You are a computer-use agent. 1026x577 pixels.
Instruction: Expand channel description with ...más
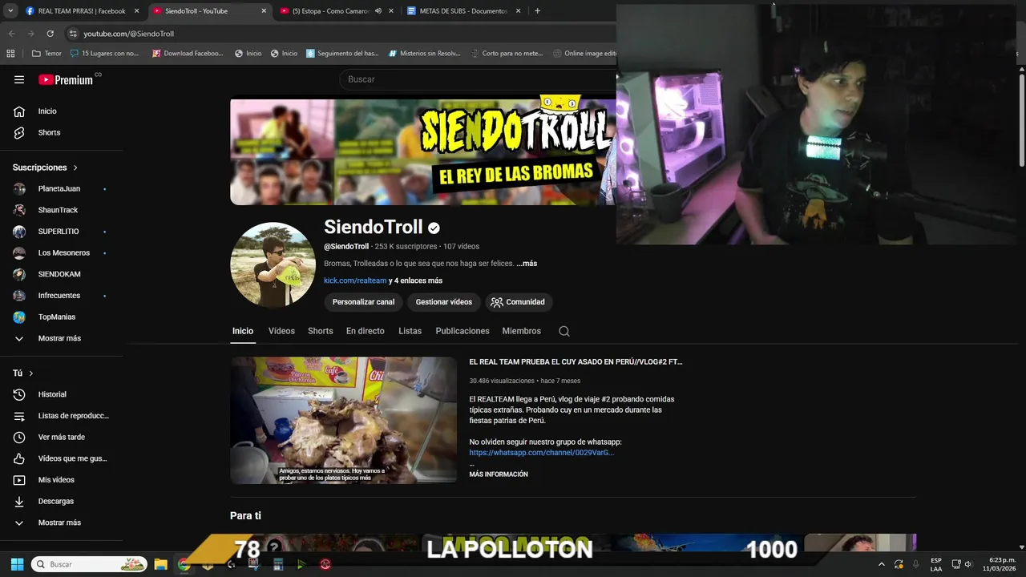pyautogui.click(x=527, y=264)
